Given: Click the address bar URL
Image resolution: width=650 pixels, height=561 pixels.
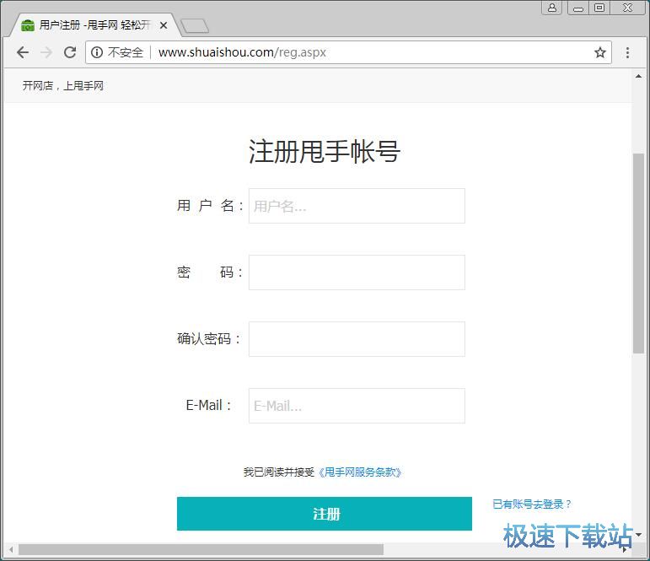Looking at the screenshot, I should 242,52.
